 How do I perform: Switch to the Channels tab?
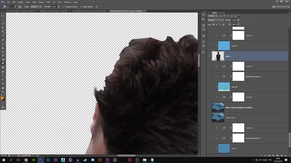[222, 13]
